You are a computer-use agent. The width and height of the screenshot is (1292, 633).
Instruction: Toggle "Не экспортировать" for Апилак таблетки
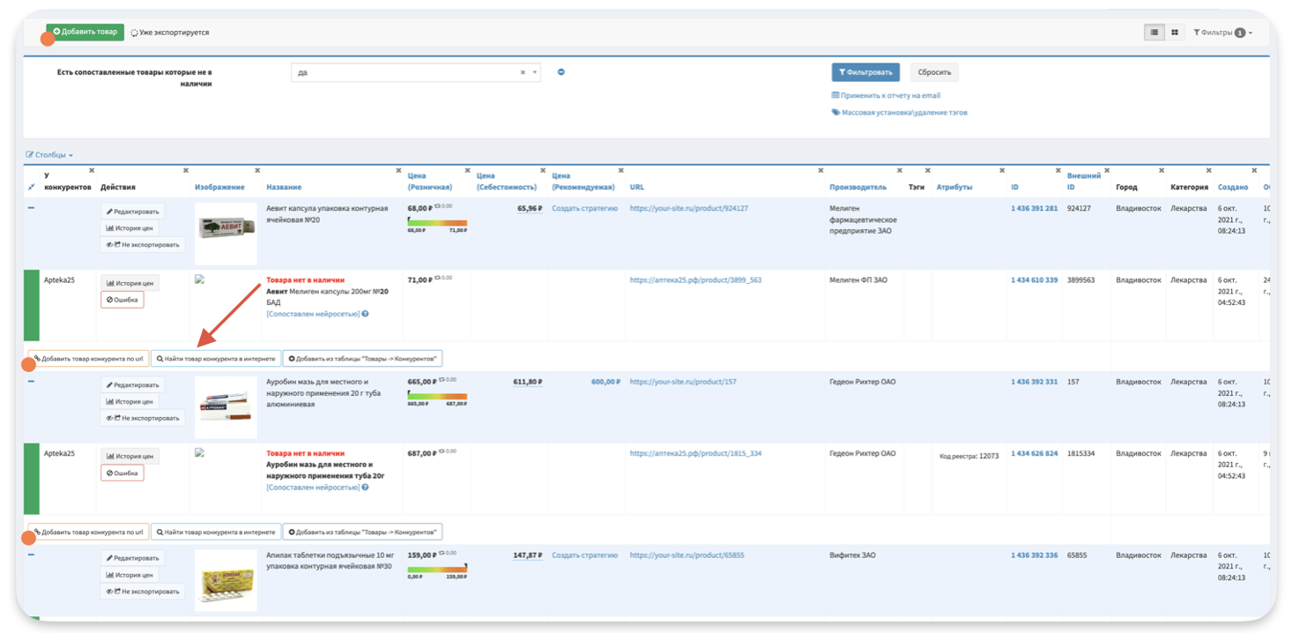pos(143,592)
